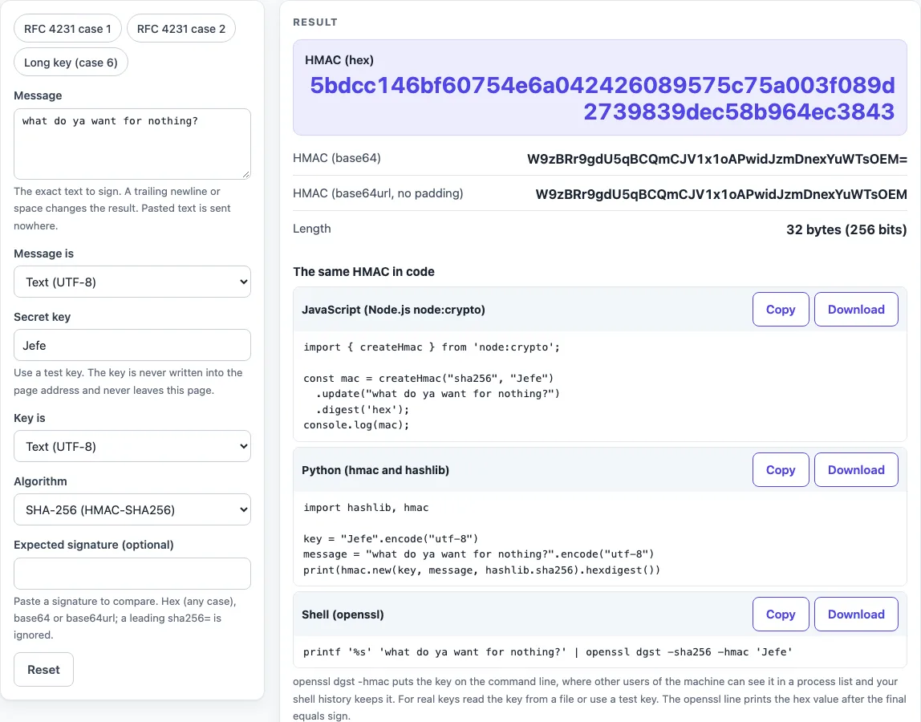Load the RFC 4231 case 1 preset
The image size is (921, 722).
[x=67, y=29]
